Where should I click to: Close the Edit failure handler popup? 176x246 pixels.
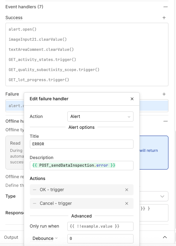(132, 99)
